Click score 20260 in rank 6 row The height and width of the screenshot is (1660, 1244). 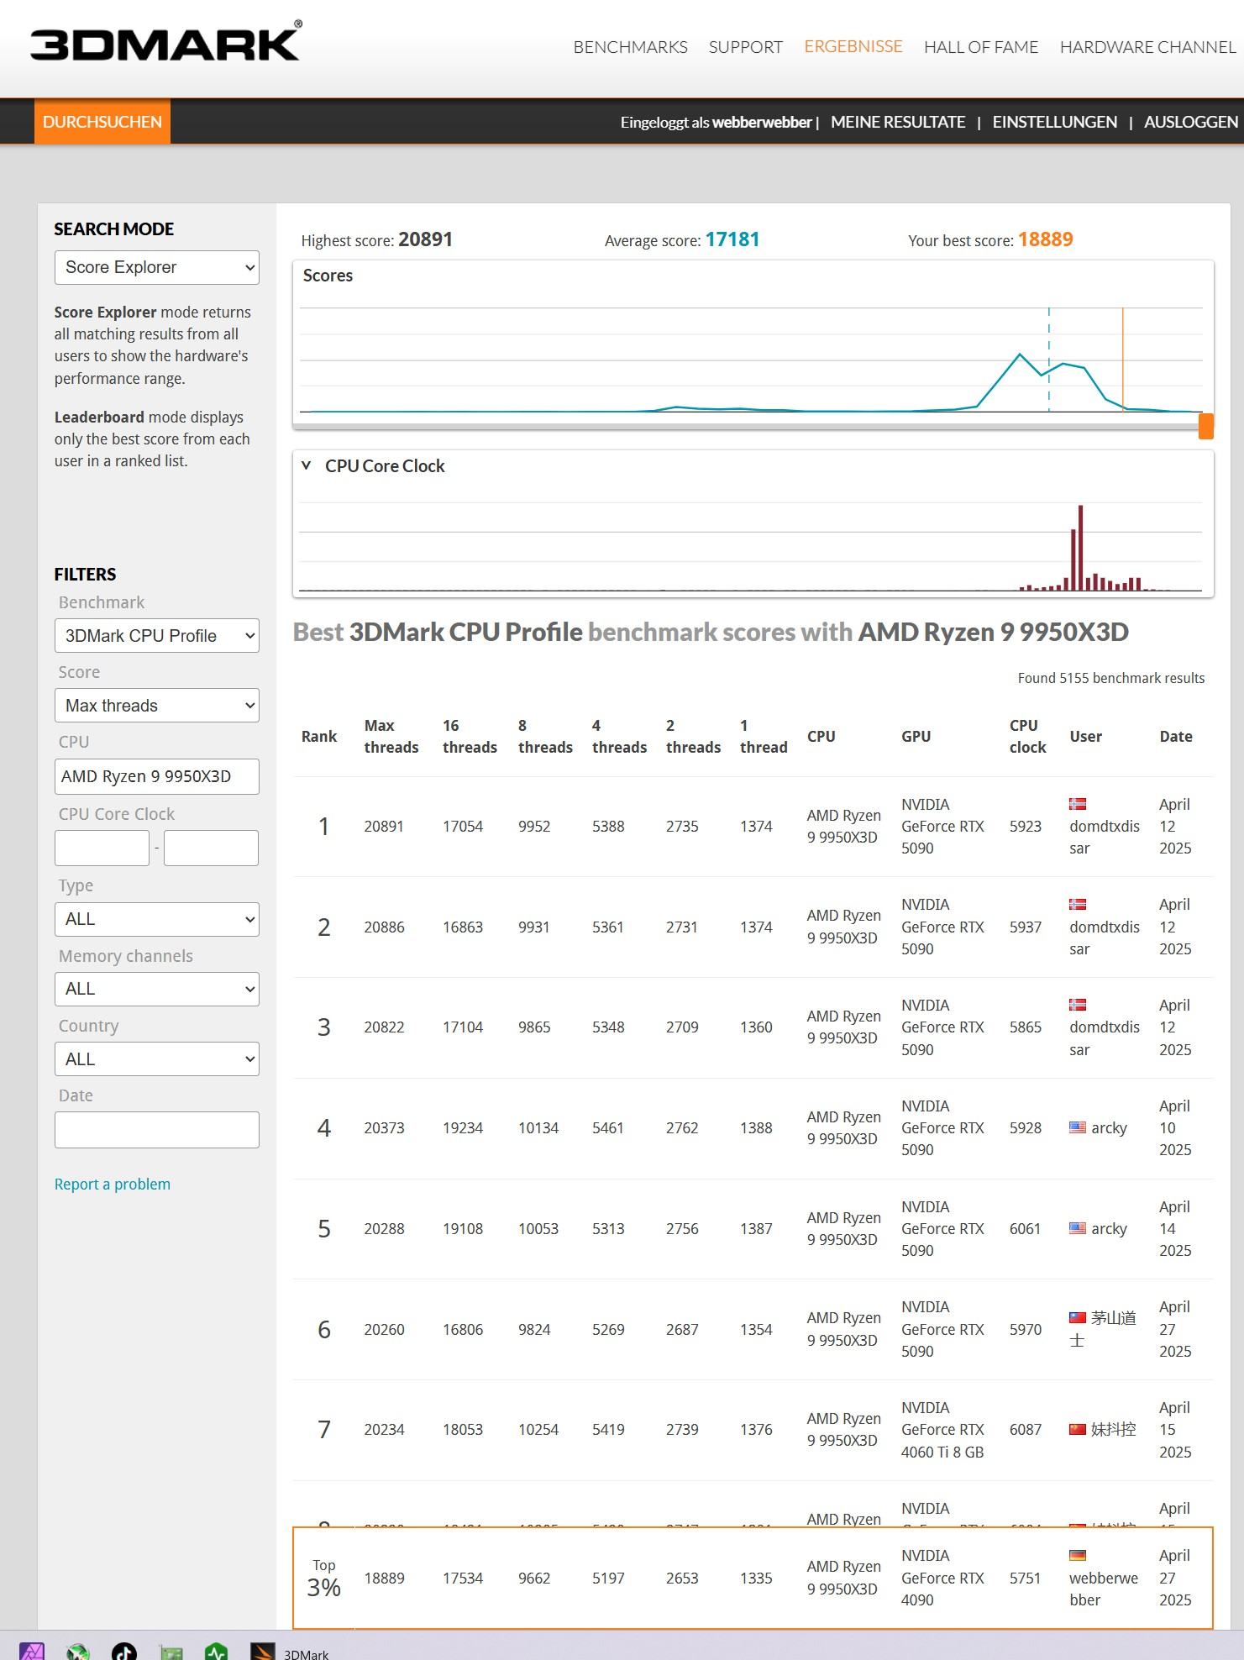384,1329
